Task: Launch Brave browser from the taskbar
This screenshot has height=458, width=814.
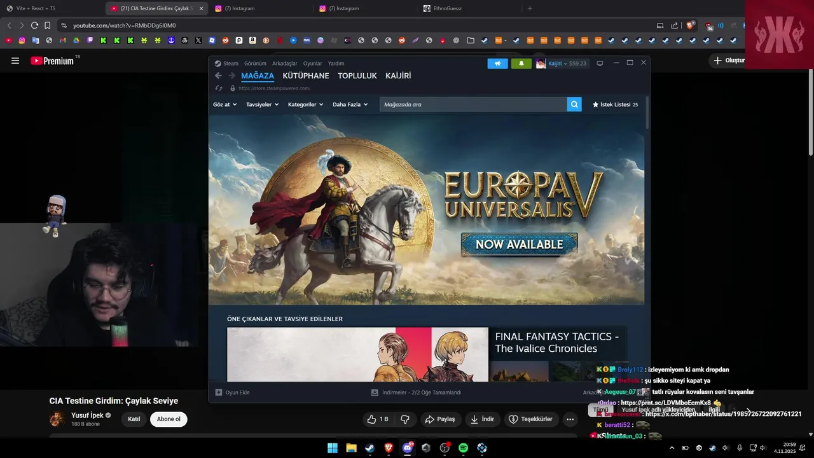Action: pos(389,448)
